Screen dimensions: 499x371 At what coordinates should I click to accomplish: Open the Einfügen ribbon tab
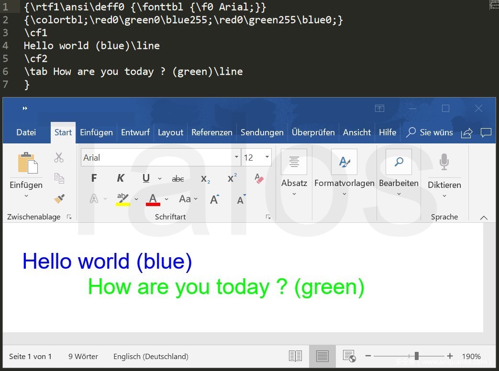96,132
